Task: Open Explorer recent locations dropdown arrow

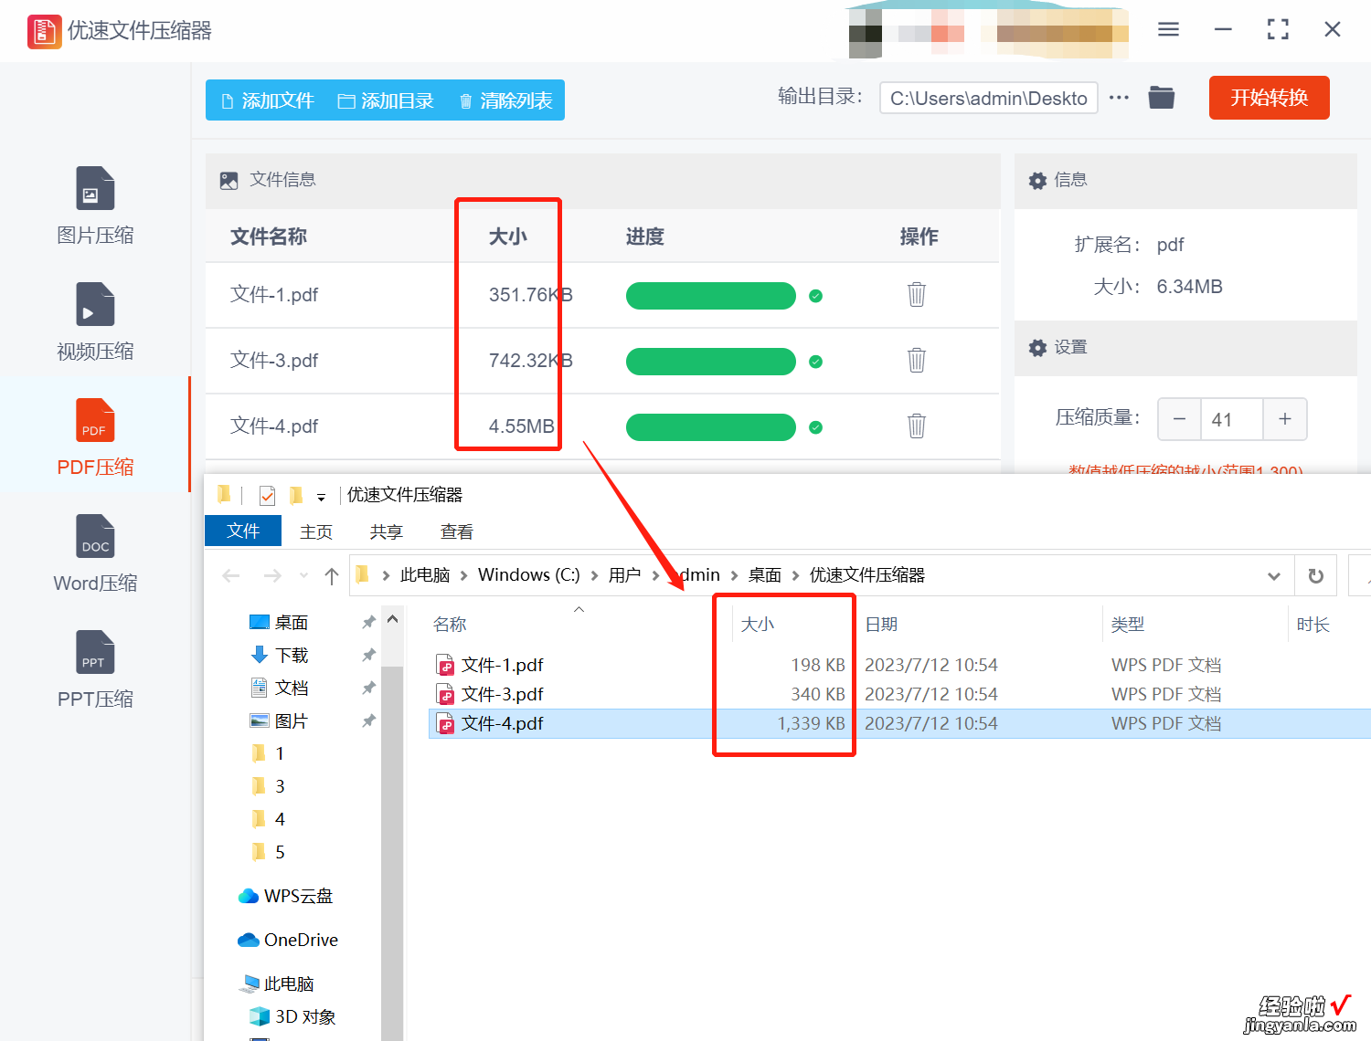Action: [303, 575]
